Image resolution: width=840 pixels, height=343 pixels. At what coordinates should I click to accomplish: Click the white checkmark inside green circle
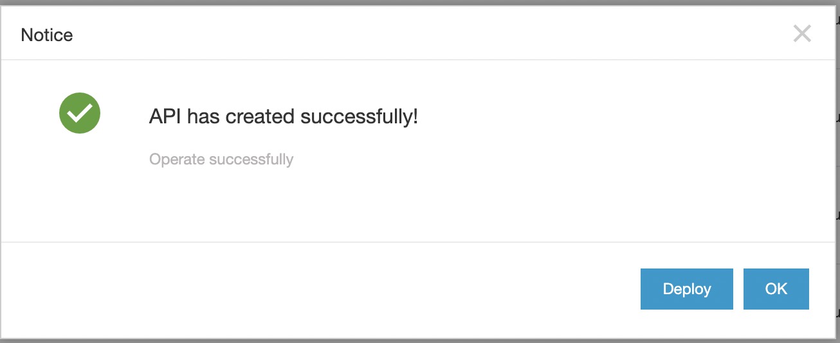80,114
